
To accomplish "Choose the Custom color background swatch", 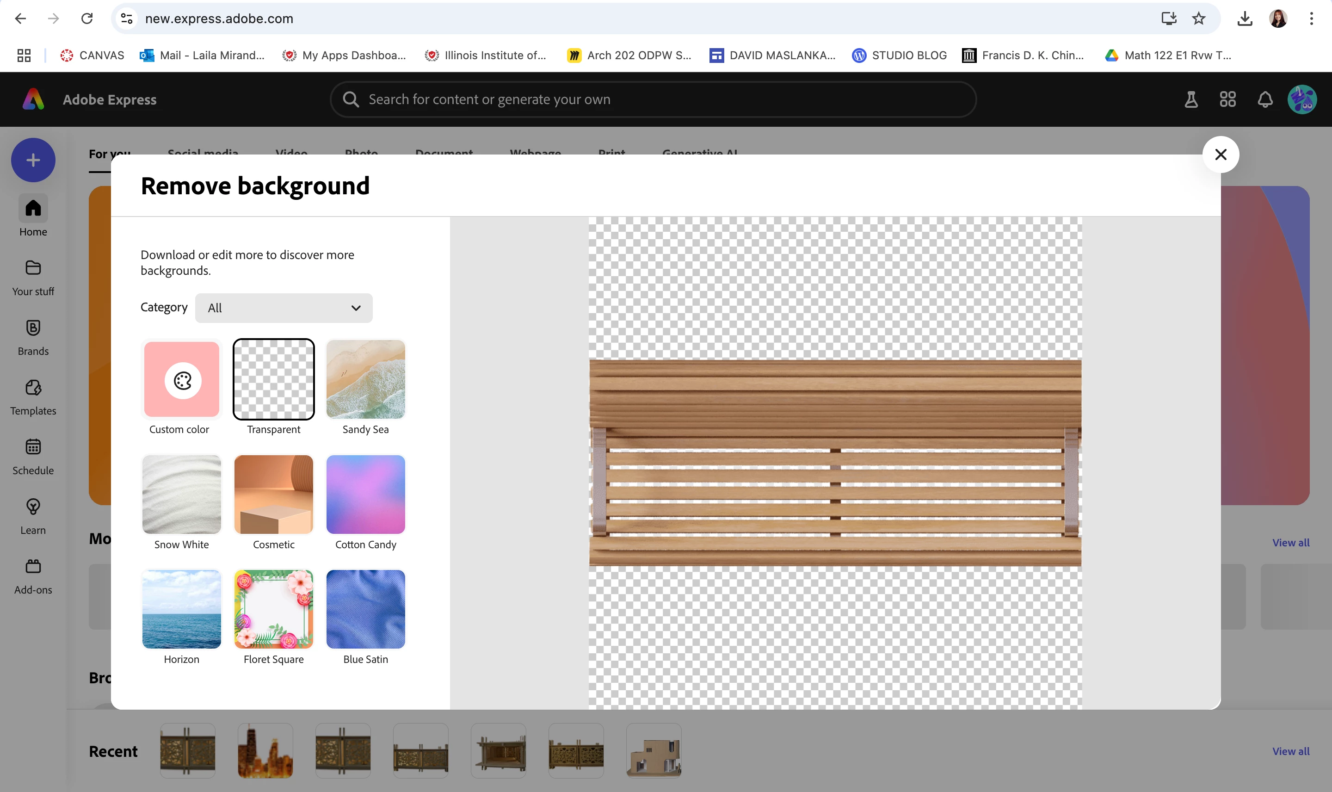I will (181, 379).
